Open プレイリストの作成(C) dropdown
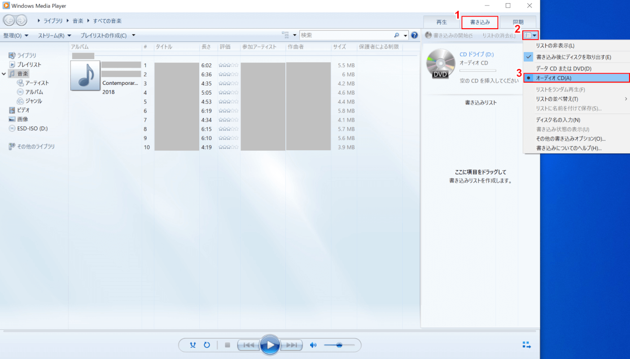 click(x=108, y=35)
